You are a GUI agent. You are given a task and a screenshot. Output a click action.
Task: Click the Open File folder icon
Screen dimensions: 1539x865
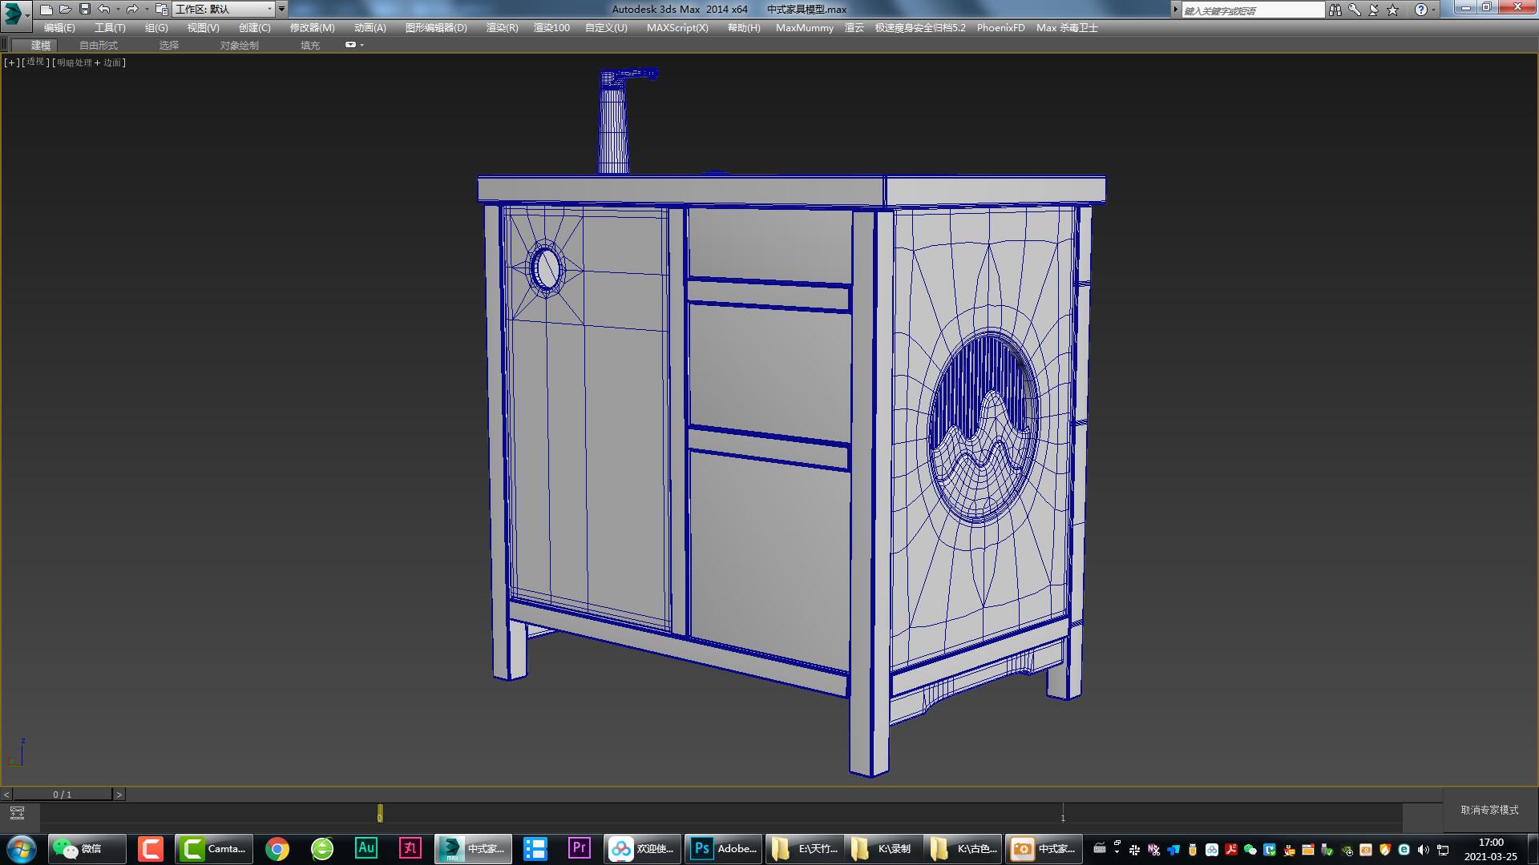point(65,9)
